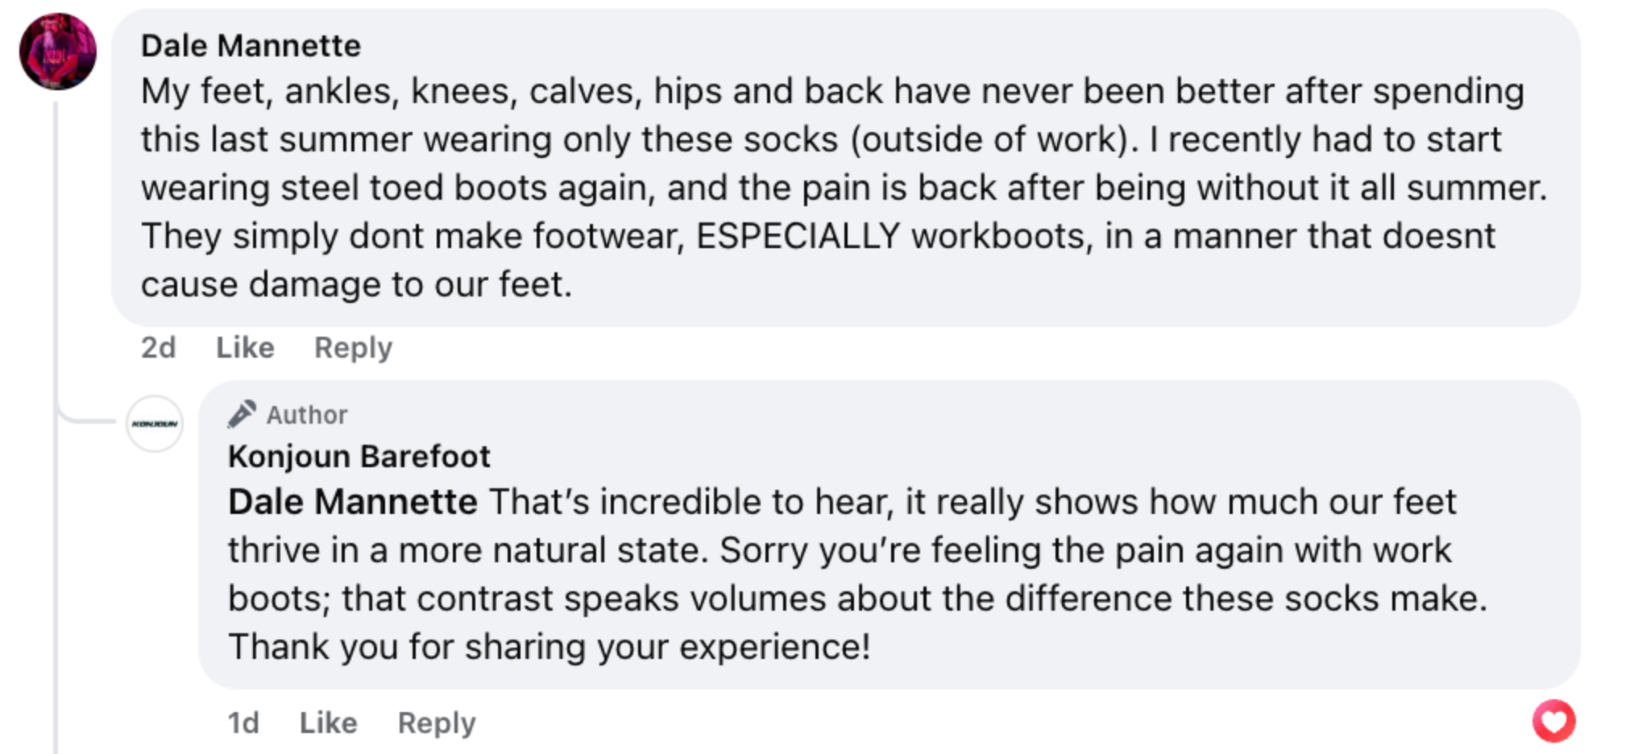The image size is (1634, 754).
Task: Click the vertical thread connector line
Action: coord(56,564)
